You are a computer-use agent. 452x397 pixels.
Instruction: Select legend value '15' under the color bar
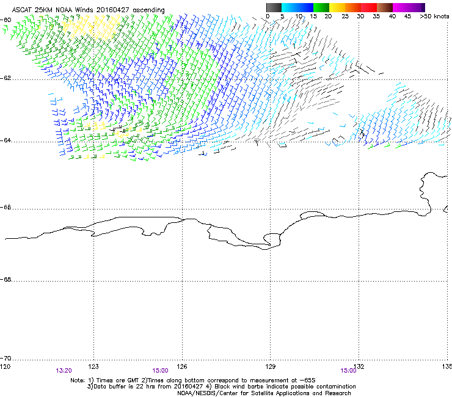[313, 16]
